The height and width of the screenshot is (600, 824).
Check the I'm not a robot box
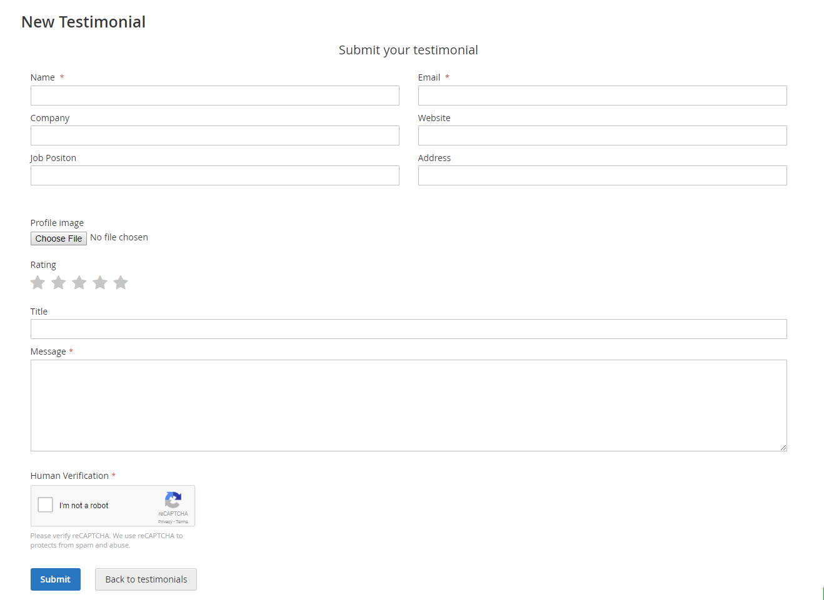point(46,504)
